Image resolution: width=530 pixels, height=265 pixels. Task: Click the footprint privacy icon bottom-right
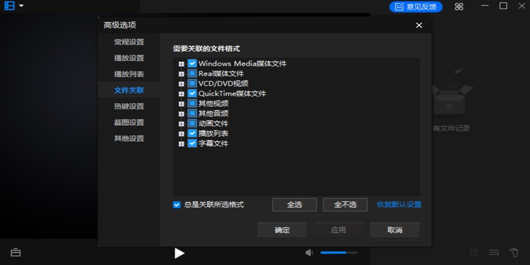[x=514, y=252]
